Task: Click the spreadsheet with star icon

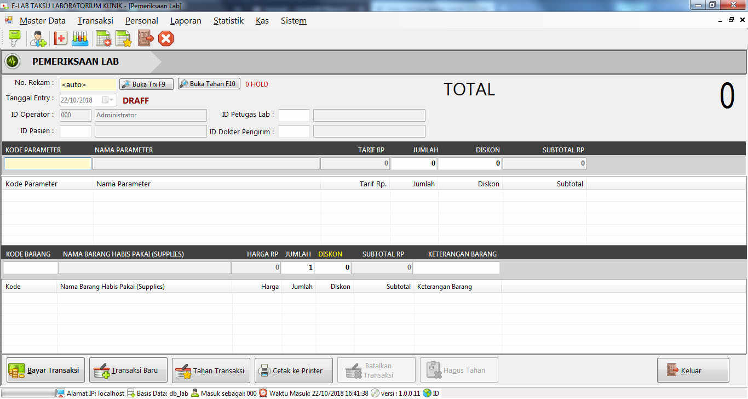Action: point(124,38)
